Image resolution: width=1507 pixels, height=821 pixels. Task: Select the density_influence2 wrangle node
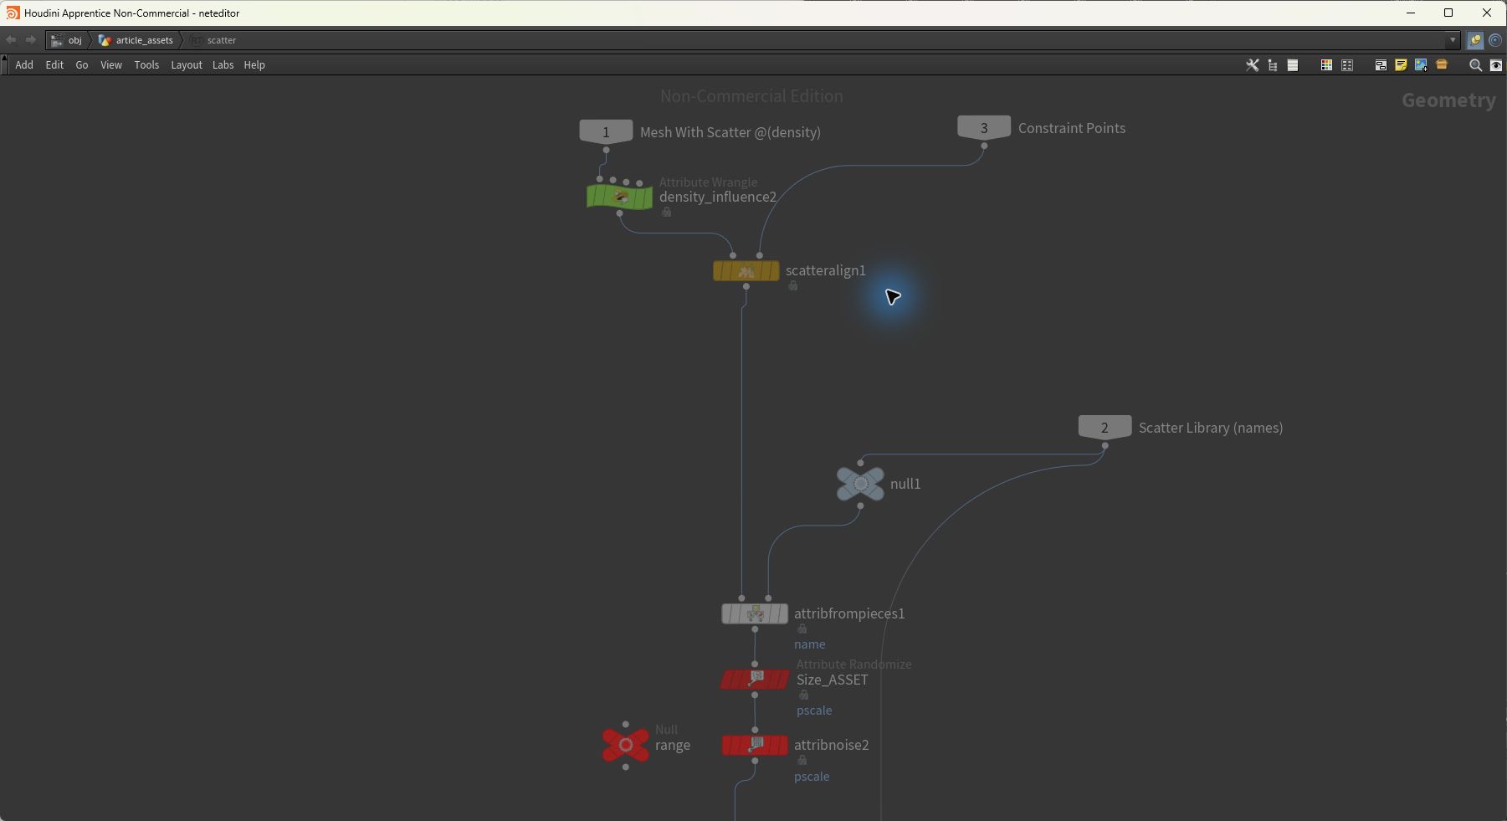click(x=619, y=198)
